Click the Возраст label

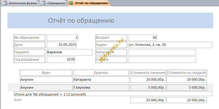click(x=111, y=38)
